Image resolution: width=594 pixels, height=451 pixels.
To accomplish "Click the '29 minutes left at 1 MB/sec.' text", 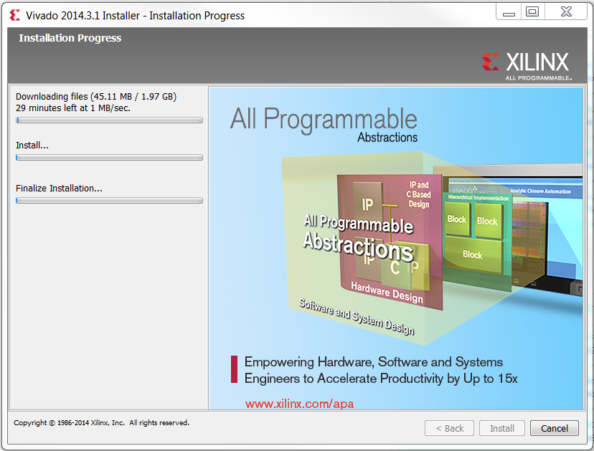I will point(73,108).
